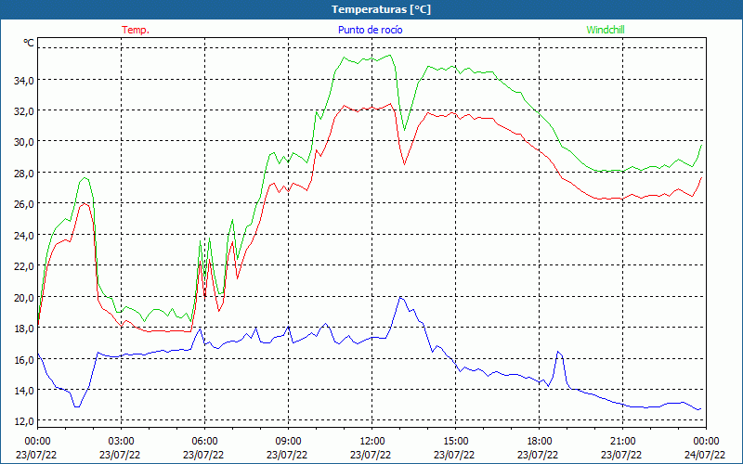
Task: Click the '°C' unit label on the axis
Action: pos(29,43)
